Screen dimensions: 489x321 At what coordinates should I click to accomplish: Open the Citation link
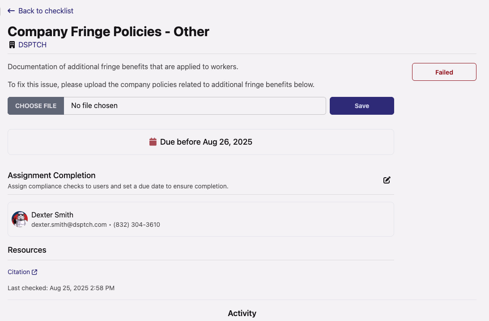19,272
